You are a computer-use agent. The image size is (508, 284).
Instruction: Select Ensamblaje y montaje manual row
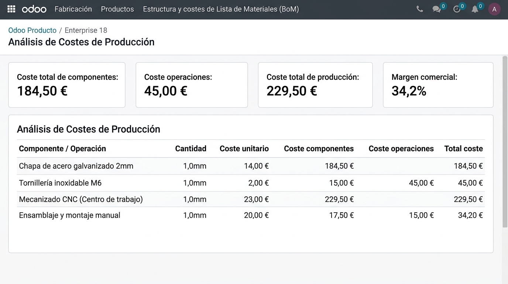[x=251, y=215]
